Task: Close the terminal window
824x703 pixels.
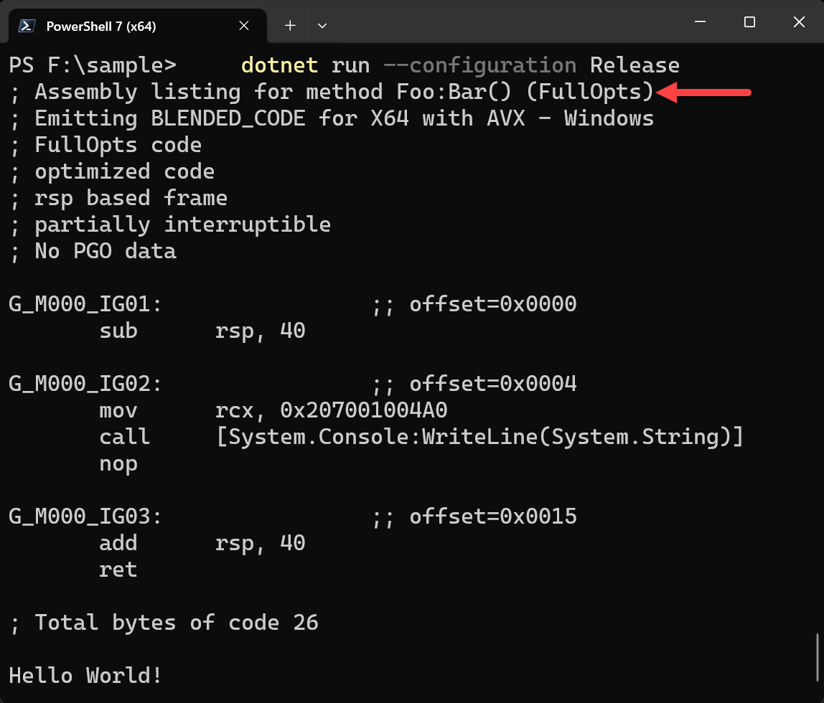Action: point(799,22)
